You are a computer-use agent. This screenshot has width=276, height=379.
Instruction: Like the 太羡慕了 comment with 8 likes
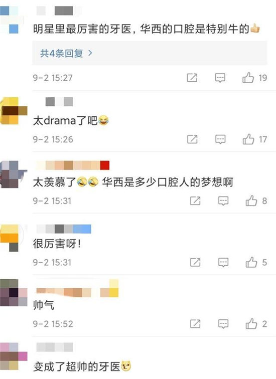(x=251, y=201)
